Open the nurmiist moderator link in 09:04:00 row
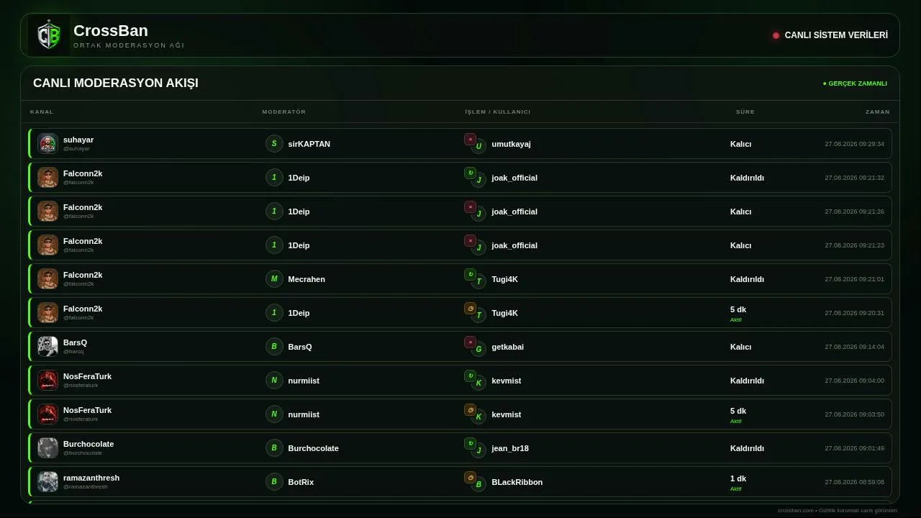Viewport: 921px width, 518px height. tap(304, 381)
